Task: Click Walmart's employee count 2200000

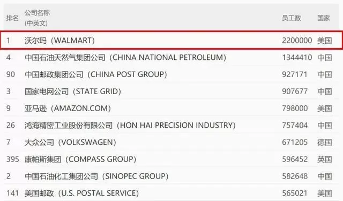Action: coord(297,41)
